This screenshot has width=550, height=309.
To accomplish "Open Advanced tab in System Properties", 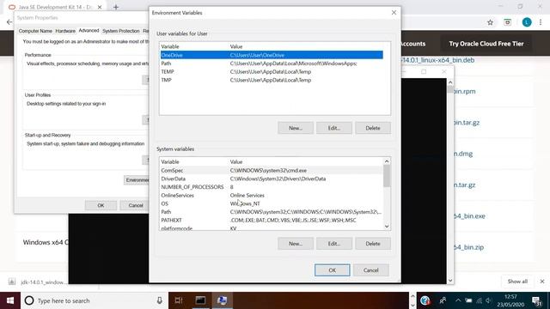I will [89, 31].
